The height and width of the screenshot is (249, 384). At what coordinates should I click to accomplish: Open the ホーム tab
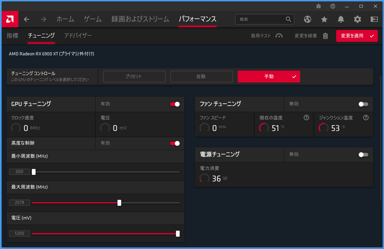click(x=65, y=19)
